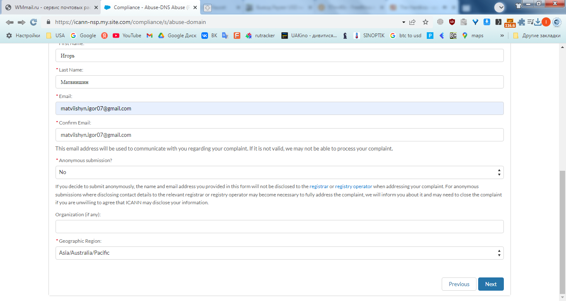
Task: Share this page via the share icon
Action: coord(412,22)
